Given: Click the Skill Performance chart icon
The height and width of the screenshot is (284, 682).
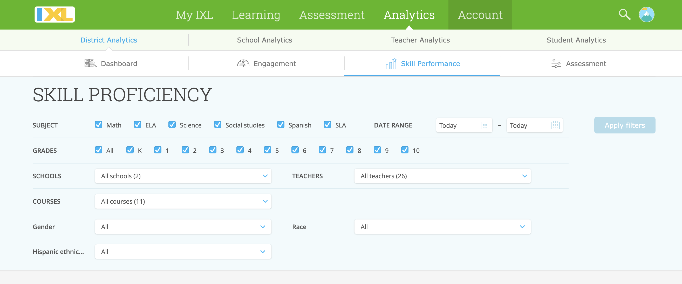Looking at the screenshot, I should click(x=391, y=63).
